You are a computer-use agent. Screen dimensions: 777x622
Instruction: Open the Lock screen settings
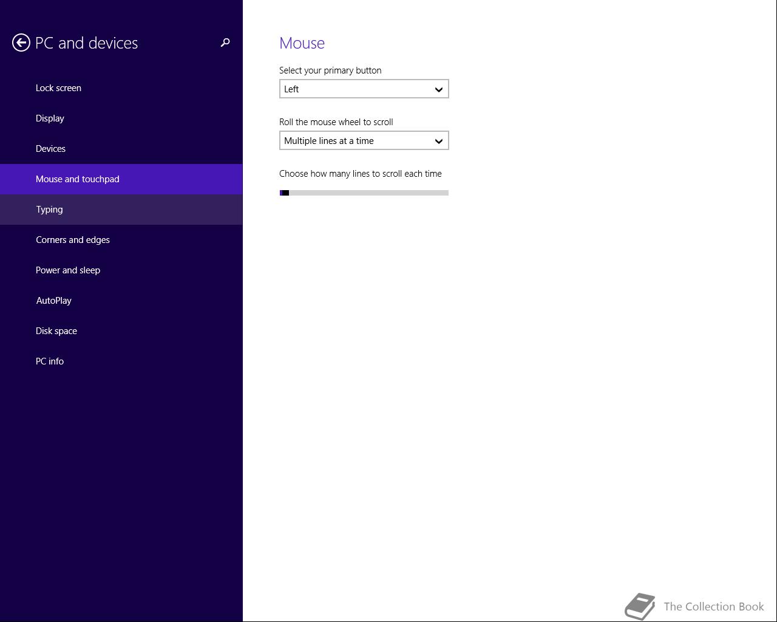[121, 88]
